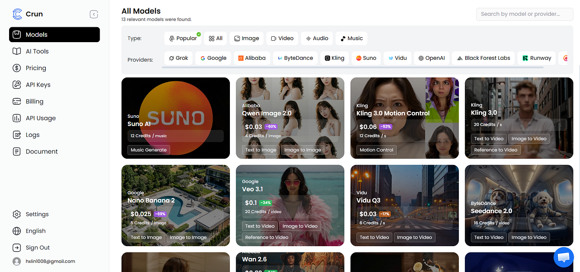Click Text to Video on Veo 3.1
Image resolution: width=580 pixels, height=272 pixels.
[260, 226]
